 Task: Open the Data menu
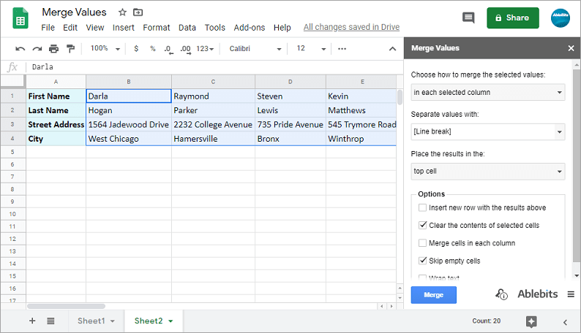tap(187, 28)
